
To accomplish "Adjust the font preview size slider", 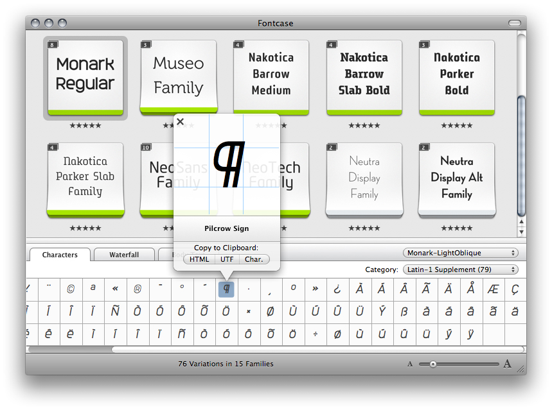I will click(433, 364).
